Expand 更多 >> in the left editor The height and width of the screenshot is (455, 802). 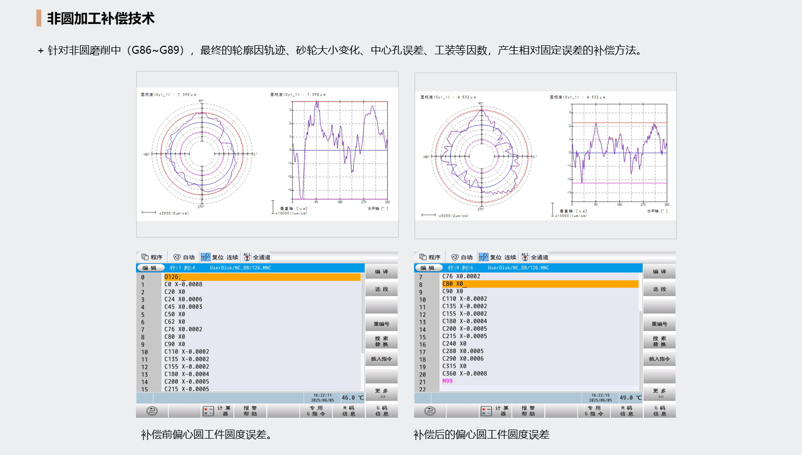pyautogui.click(x=381, y=393)
